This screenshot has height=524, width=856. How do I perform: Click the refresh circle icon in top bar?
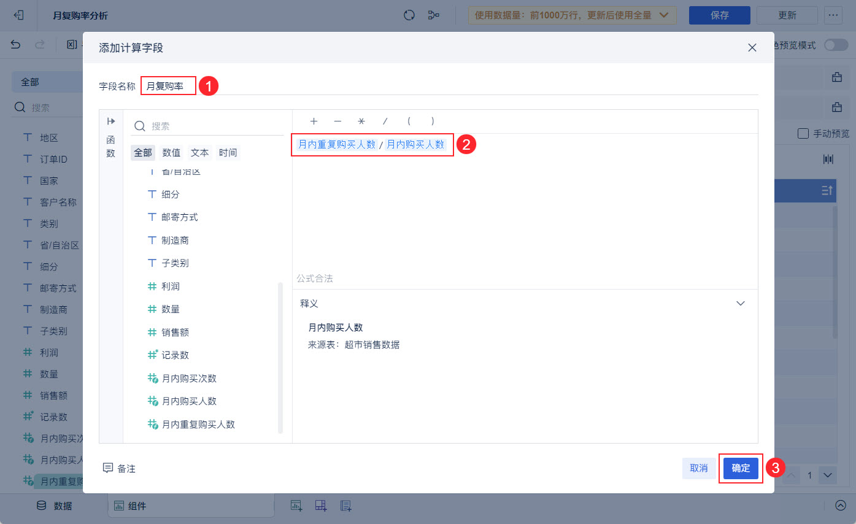point(409,15)
